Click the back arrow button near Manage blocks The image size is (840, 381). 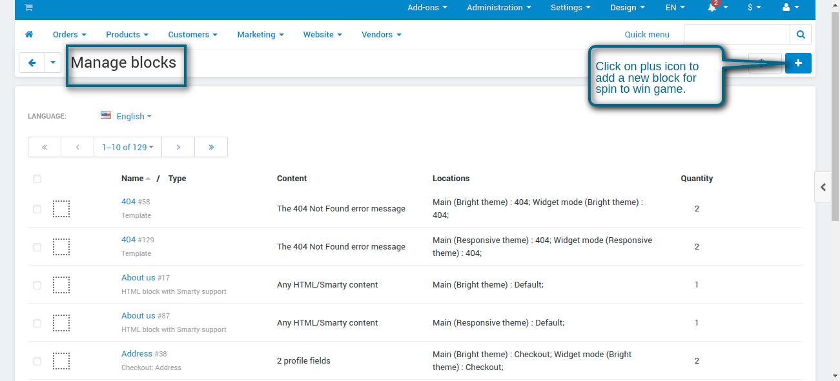coord(32,63)
